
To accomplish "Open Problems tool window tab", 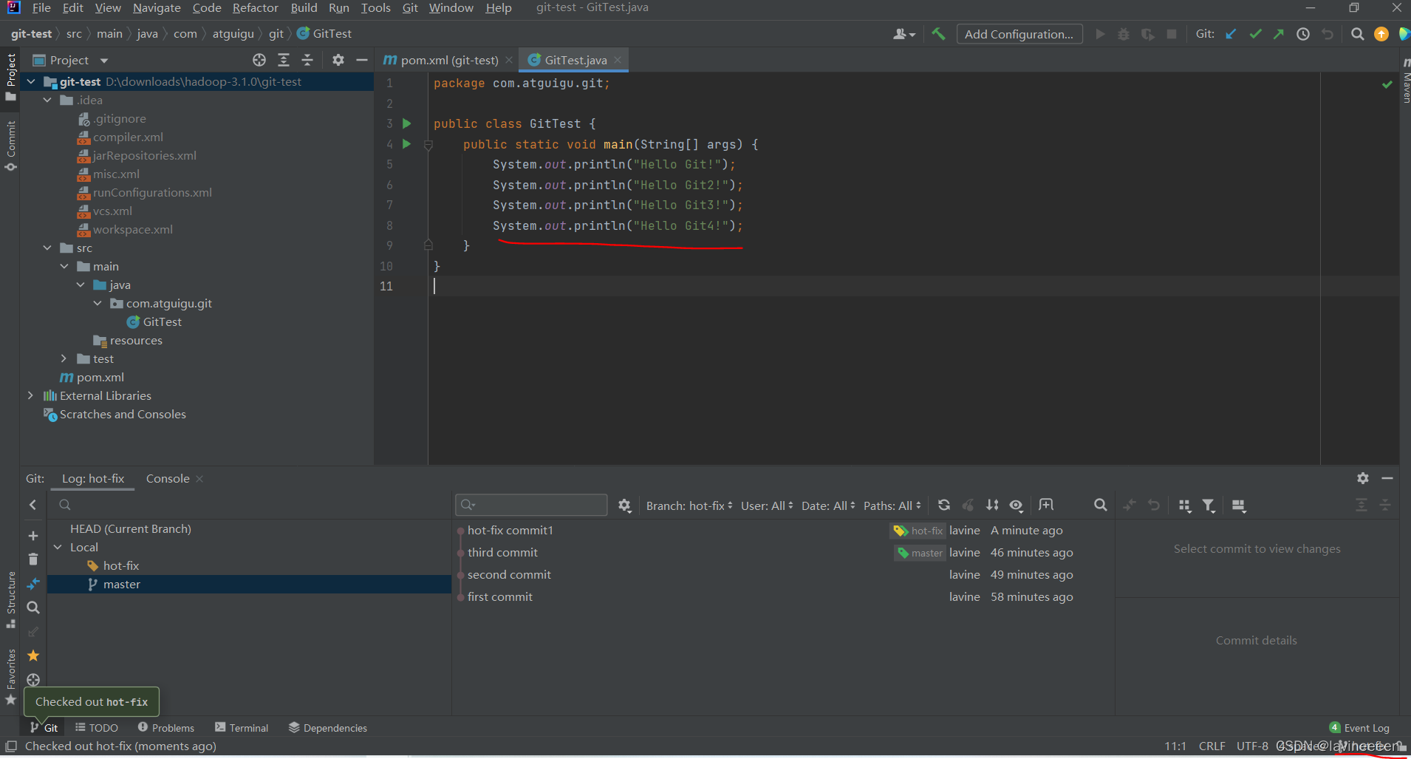I will pyautogui.click(x=166, y=728).
